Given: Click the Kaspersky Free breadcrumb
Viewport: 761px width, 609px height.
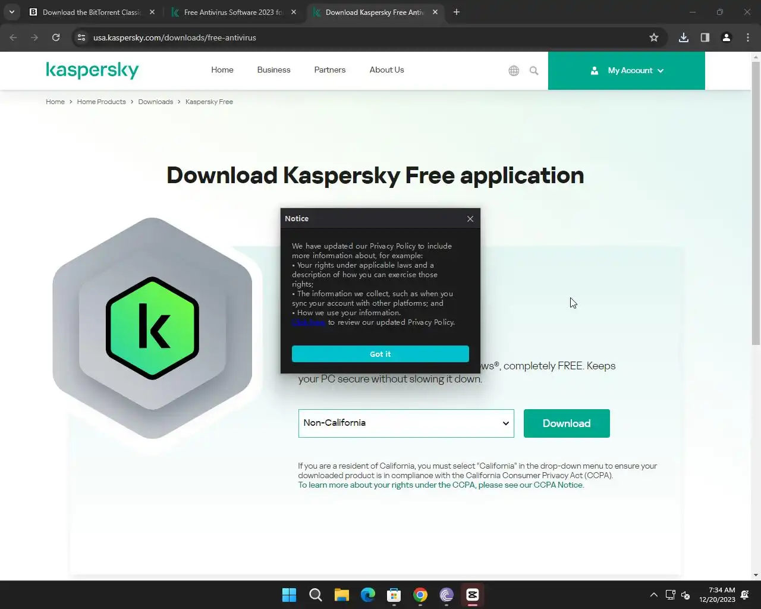Looking at the screenshot, I should click(x=209, y=102).
